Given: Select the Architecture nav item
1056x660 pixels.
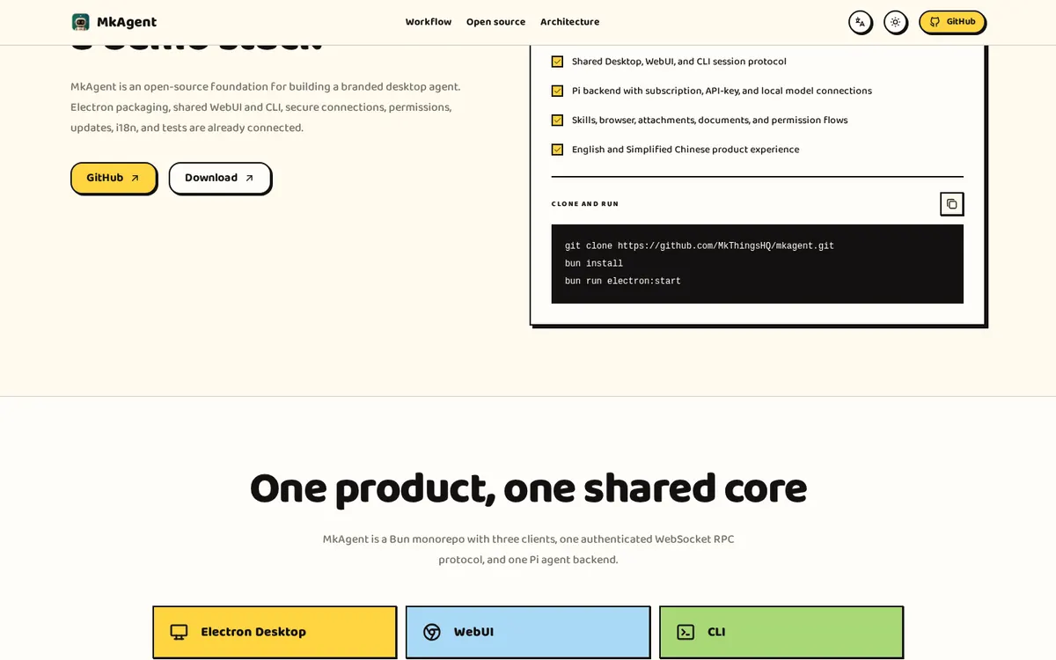Looking at the screenshot, I should (x=570, y=22).
